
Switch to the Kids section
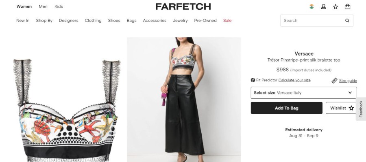59,6
